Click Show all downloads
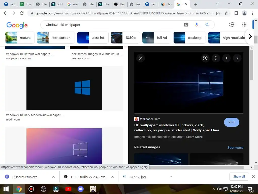 [239, 177]
